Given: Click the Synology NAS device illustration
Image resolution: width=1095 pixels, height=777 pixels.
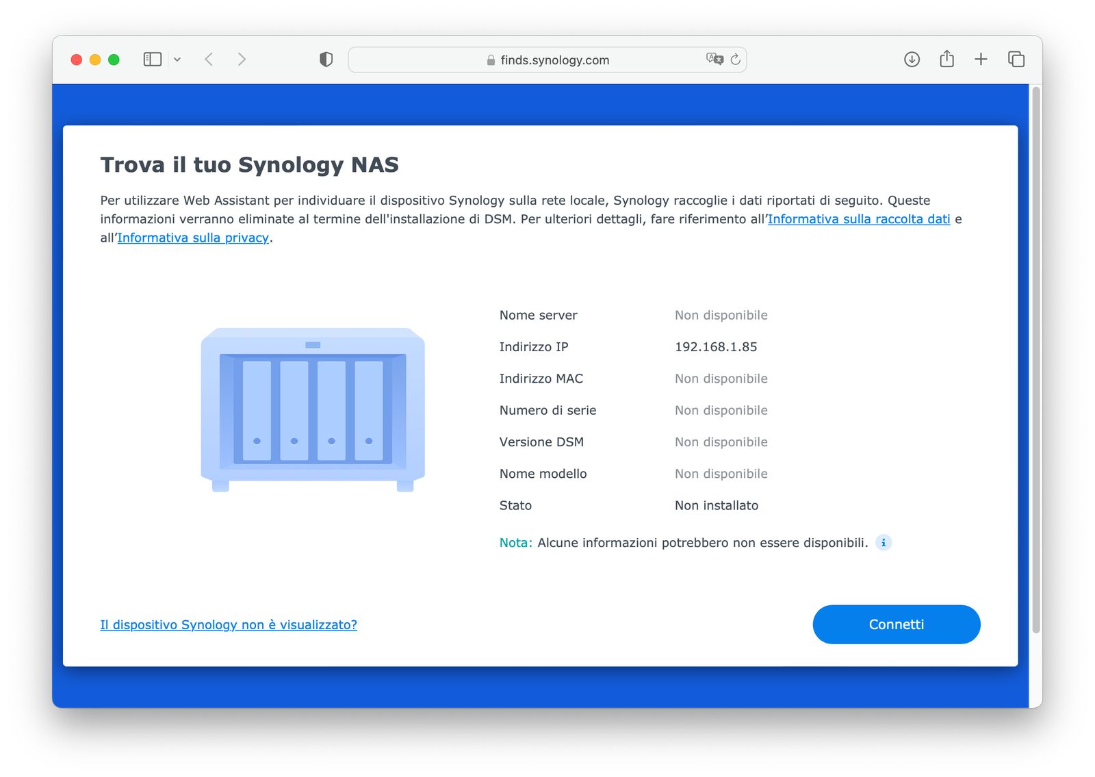Looking at the screenshot, I should [x=313, y=409].
